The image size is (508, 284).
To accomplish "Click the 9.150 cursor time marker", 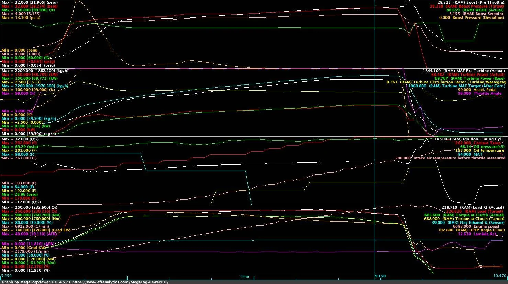I will tap(380, 276).
